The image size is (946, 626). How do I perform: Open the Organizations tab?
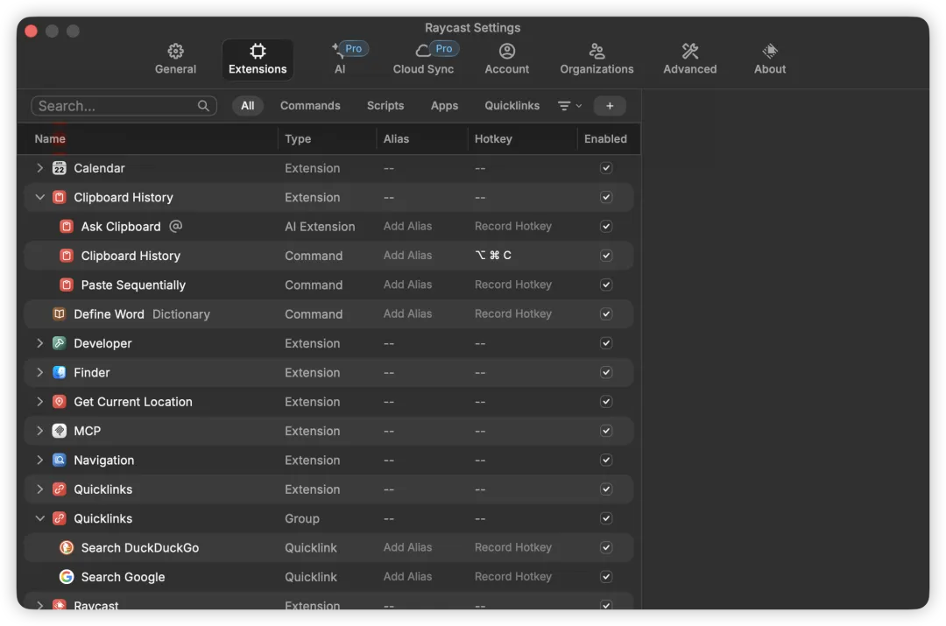[x=597, y=60]
